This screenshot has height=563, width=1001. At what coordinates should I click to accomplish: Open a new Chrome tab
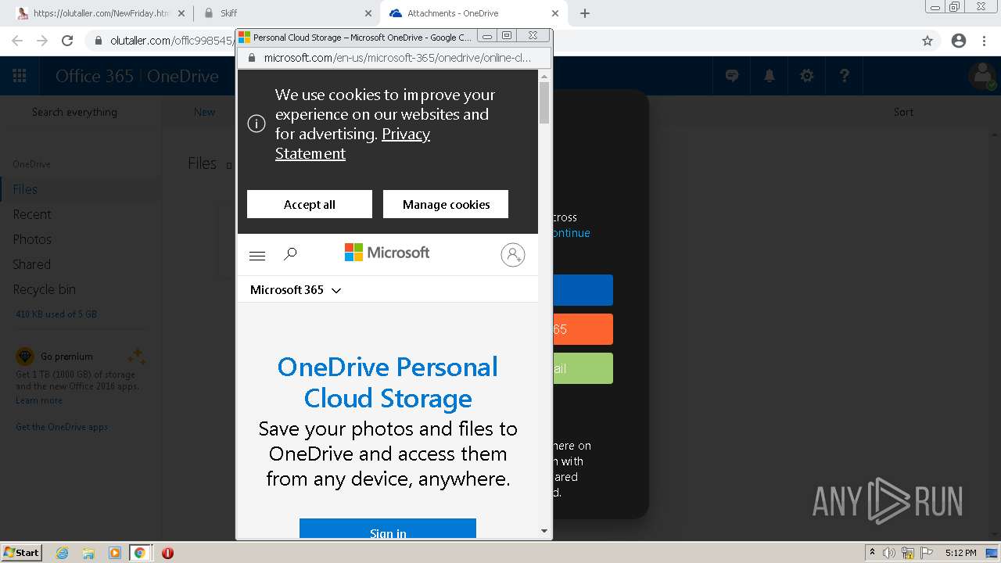tap(585, 13)
